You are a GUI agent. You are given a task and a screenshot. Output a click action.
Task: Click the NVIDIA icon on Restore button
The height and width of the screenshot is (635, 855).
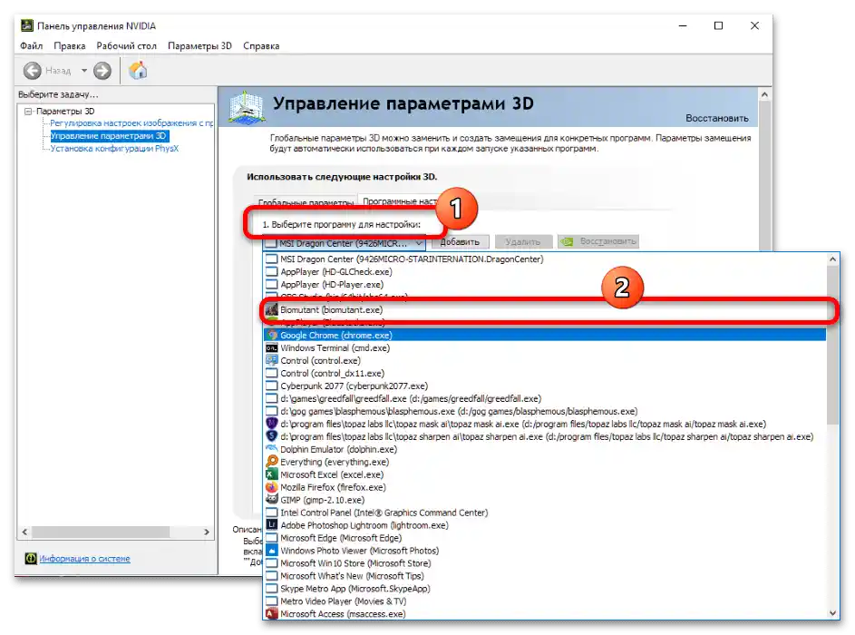(568, 241)
